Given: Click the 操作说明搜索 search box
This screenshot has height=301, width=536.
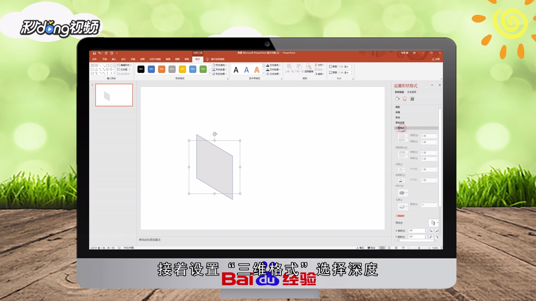Looking at the screenshot, I should click(x=217, y=59).
